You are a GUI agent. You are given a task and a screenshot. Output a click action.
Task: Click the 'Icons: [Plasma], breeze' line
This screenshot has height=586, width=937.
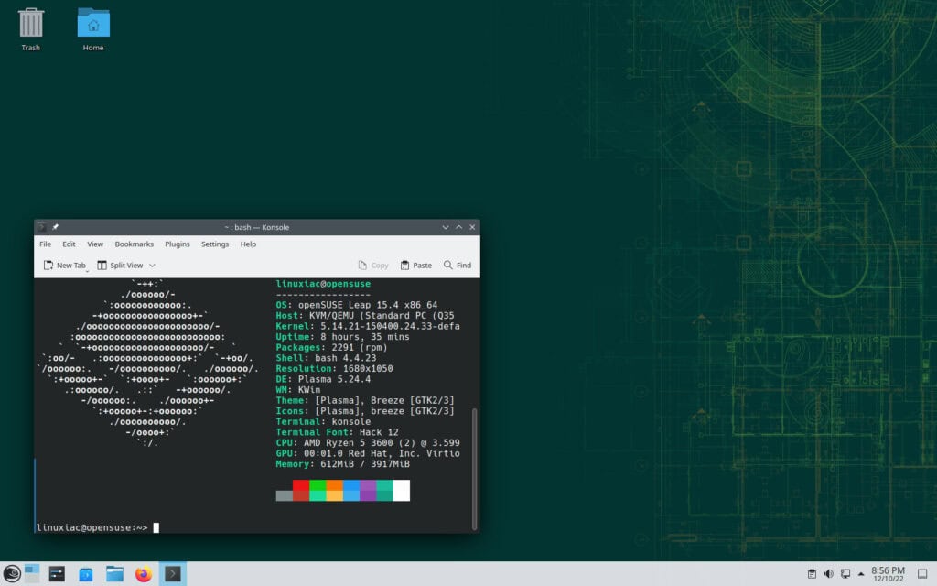(365, 411)
